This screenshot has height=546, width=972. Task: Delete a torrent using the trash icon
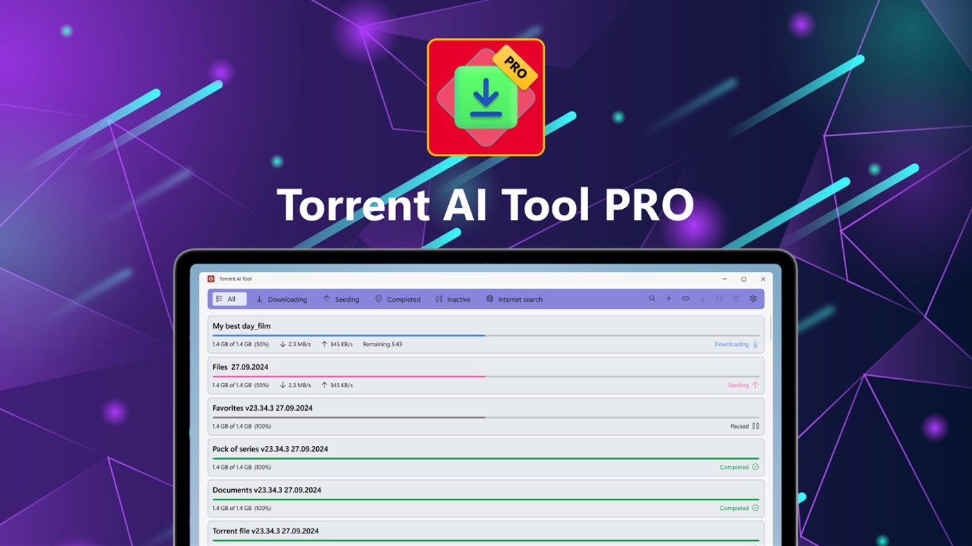point(736,298)
